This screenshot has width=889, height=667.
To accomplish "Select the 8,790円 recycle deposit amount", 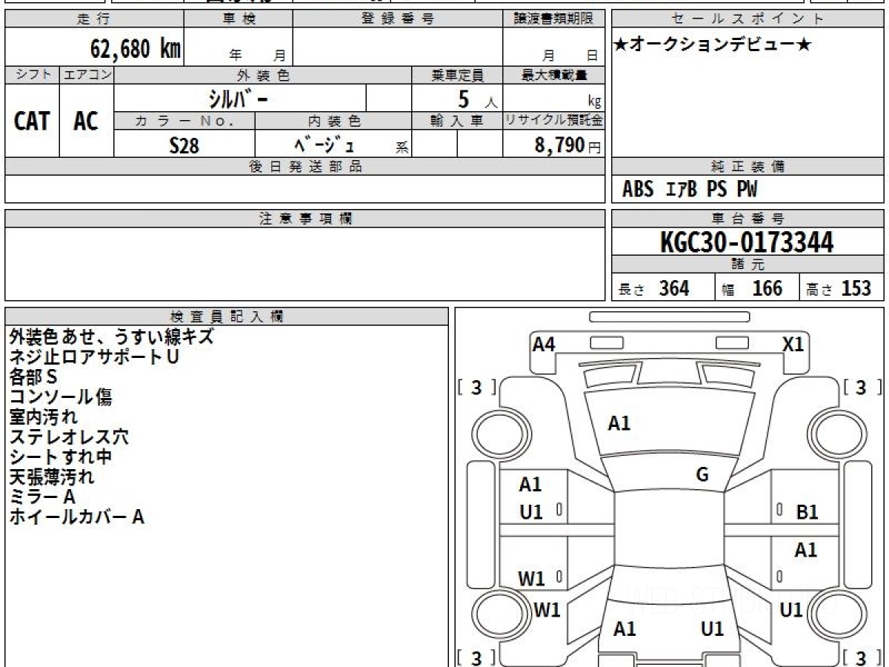I will point(567,145).
